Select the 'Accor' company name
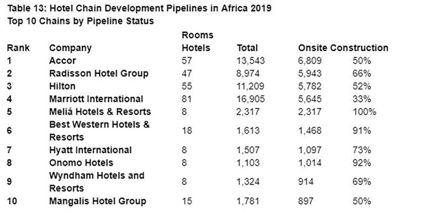Image resolution: width=428 pixels, height=211 pixels. click(x=63, y=61)
